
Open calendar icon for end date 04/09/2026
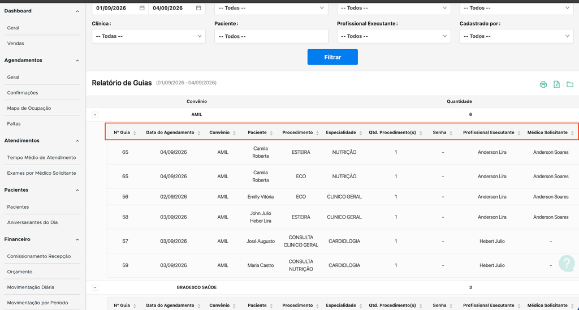198,8
